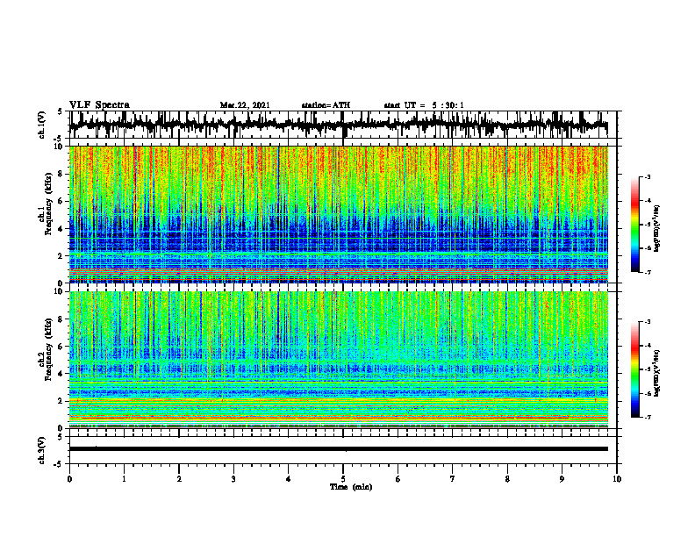Click time axis tick label 9
The image size is (695, 537).
[562, 479]
